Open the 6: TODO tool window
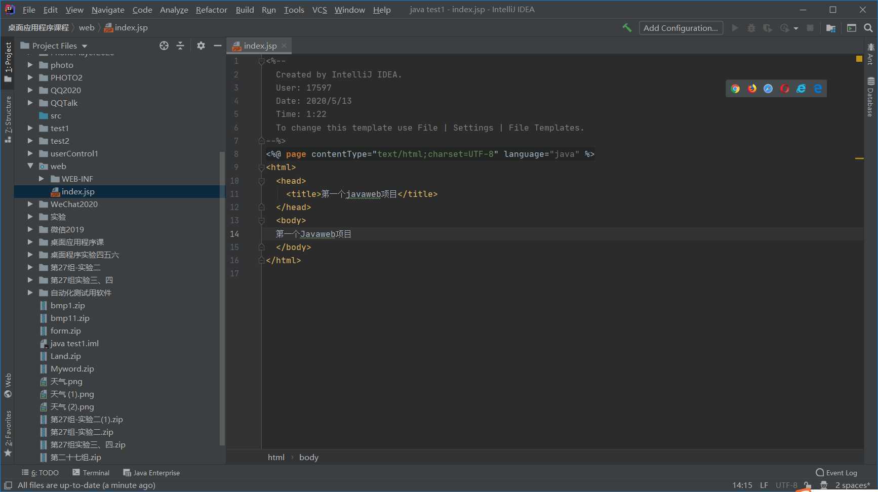The image size is (878, 492). click(41, 473)
